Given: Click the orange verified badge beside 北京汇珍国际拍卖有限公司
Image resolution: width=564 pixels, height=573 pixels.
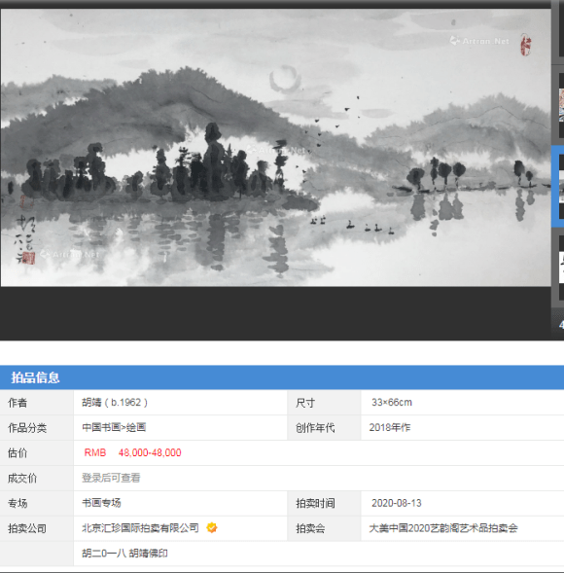Looking at the screenshot, I should (x=212, y=527).
